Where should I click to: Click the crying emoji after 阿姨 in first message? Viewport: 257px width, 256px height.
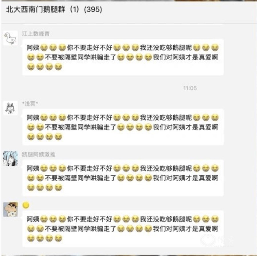pyautogui.click(x=44, y=47)
